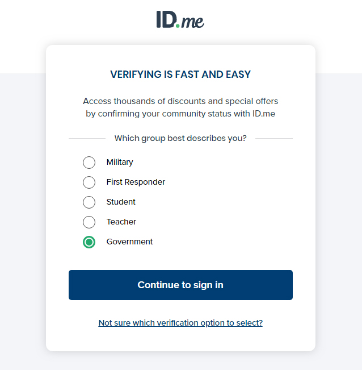Viewport: 362px width, 370px height.
Task: Click the selected Government radio button
Action: 89,242
